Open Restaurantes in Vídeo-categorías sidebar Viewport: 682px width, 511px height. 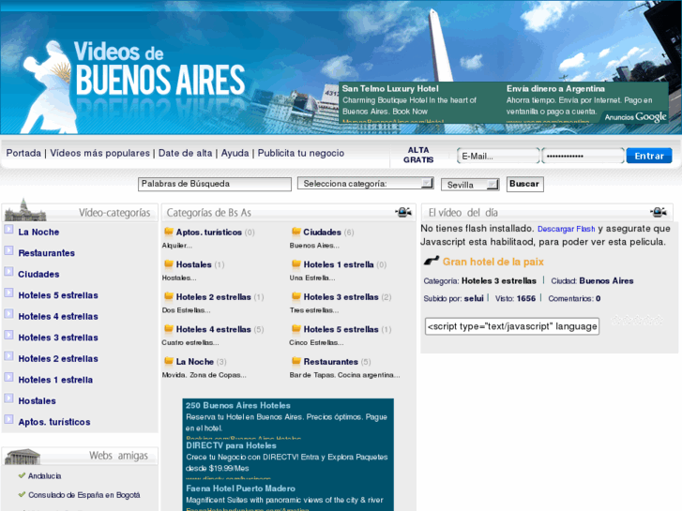point(47,252)
